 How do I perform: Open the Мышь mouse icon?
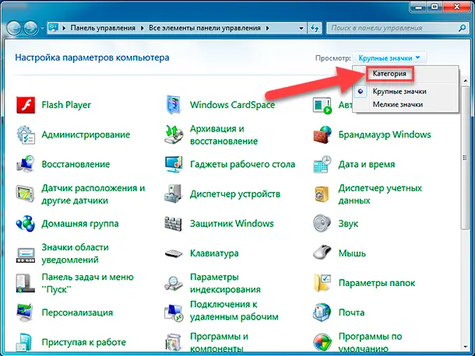coord(322,253)
